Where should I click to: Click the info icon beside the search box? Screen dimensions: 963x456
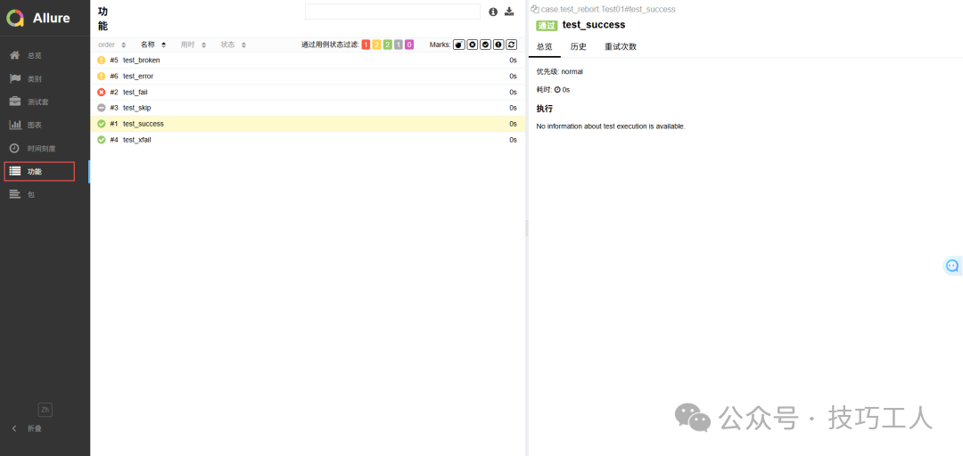tap(492, 12)
